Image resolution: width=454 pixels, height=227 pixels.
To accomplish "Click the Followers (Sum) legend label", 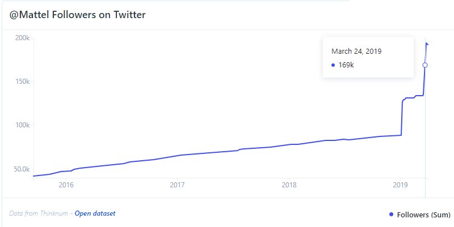I will pyautogui.click(x=423, y=215).
